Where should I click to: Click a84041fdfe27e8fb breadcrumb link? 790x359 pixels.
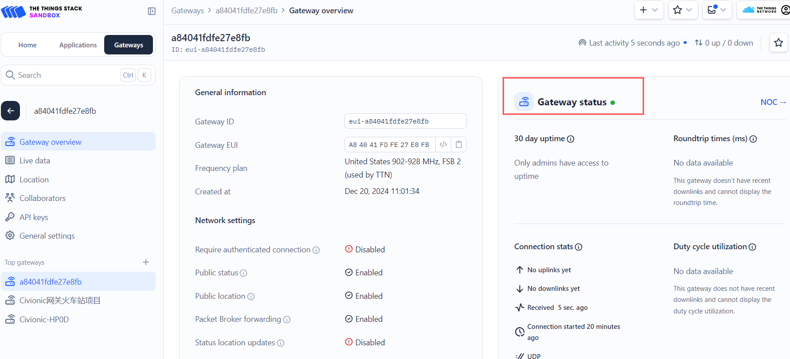(246, 11)
